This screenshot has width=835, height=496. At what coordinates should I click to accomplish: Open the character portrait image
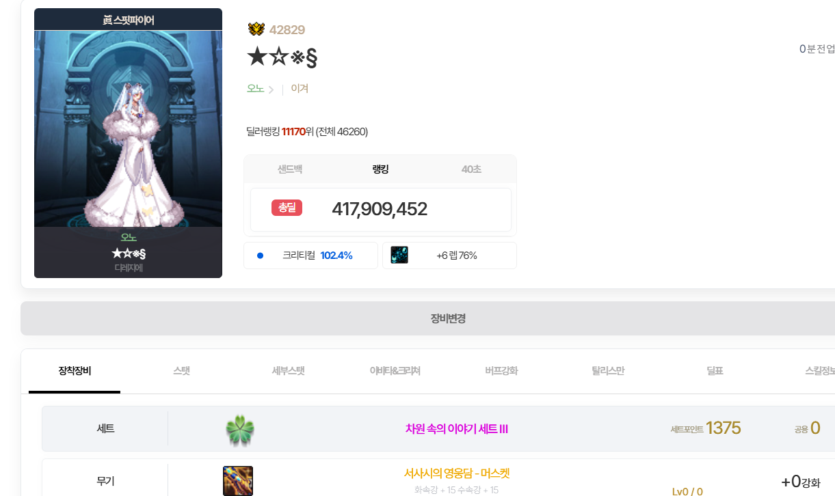click(128, 128)
